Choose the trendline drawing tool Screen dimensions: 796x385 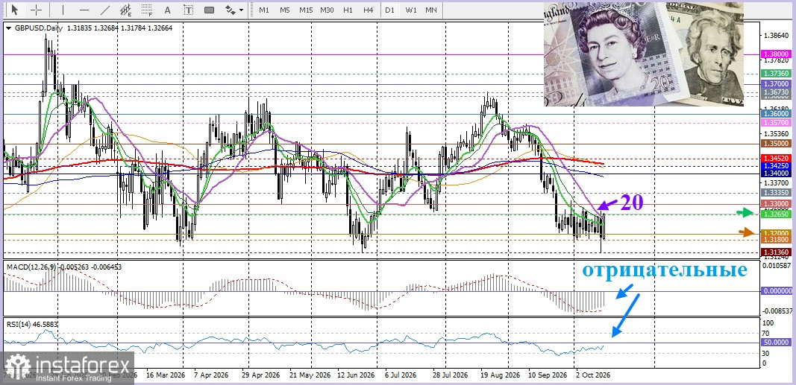click(x=105, y=10)
